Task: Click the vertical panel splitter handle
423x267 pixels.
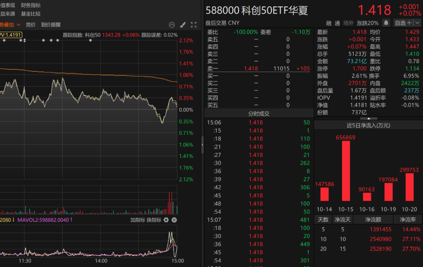Action: (x=202, y=145)
